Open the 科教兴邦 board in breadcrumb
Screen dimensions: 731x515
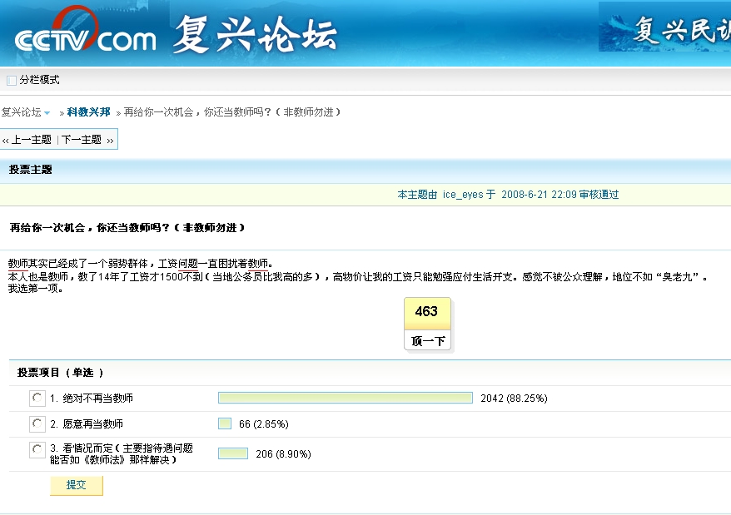point(88,112)
